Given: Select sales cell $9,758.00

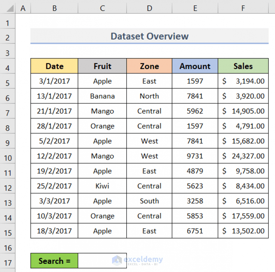Looking at the screenshot, I should [x=243, y=171].
